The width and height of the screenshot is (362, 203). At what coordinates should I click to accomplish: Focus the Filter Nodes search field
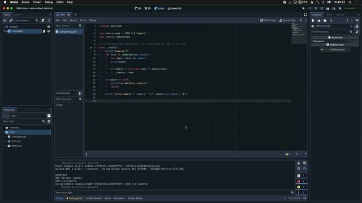pos(27,20)
